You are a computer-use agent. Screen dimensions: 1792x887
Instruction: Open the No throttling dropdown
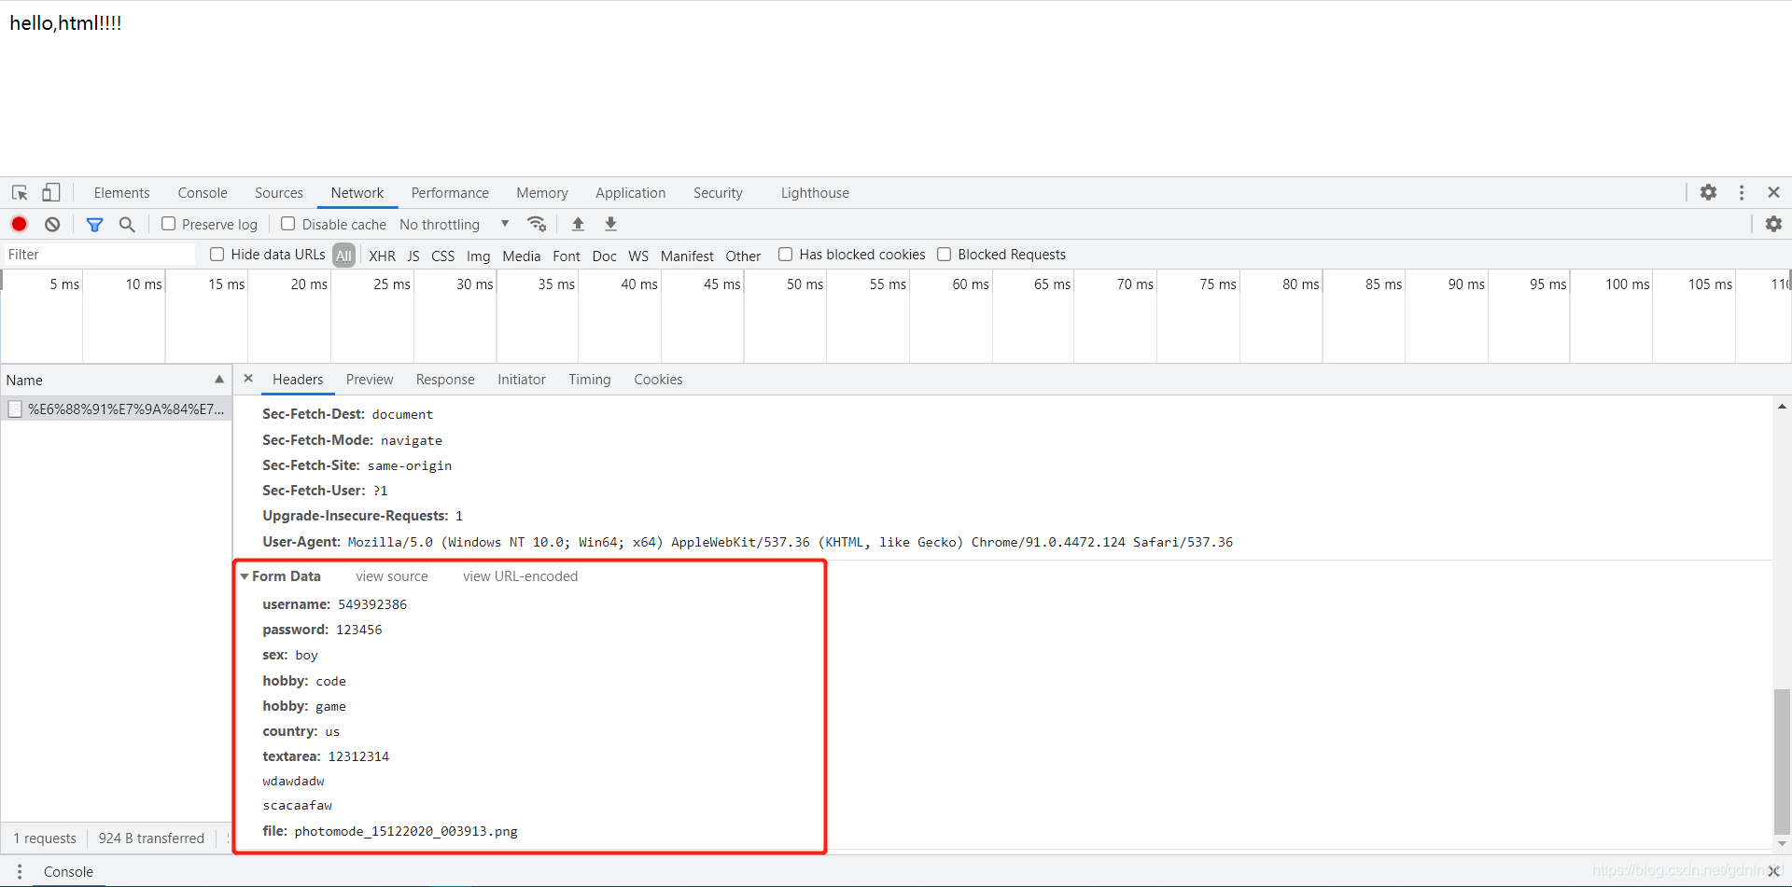coord(454,224)
